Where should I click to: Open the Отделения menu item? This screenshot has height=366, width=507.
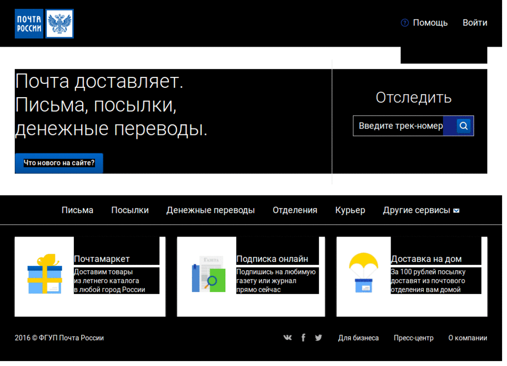pos(295,210)
